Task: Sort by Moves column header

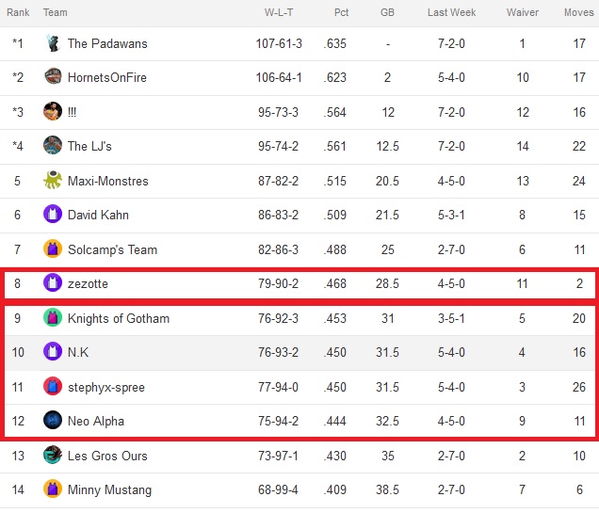Action: point(579,12)
